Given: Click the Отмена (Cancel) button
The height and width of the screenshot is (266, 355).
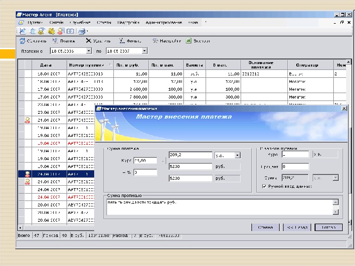Looking at the screenshot, I should pos(265,228).
